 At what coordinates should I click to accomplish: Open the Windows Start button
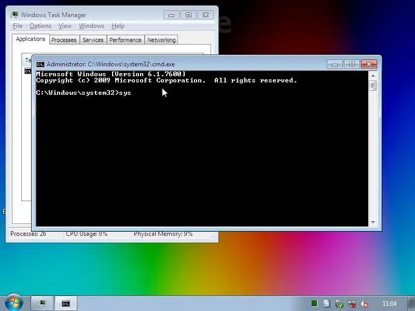(x=14, y=303)
